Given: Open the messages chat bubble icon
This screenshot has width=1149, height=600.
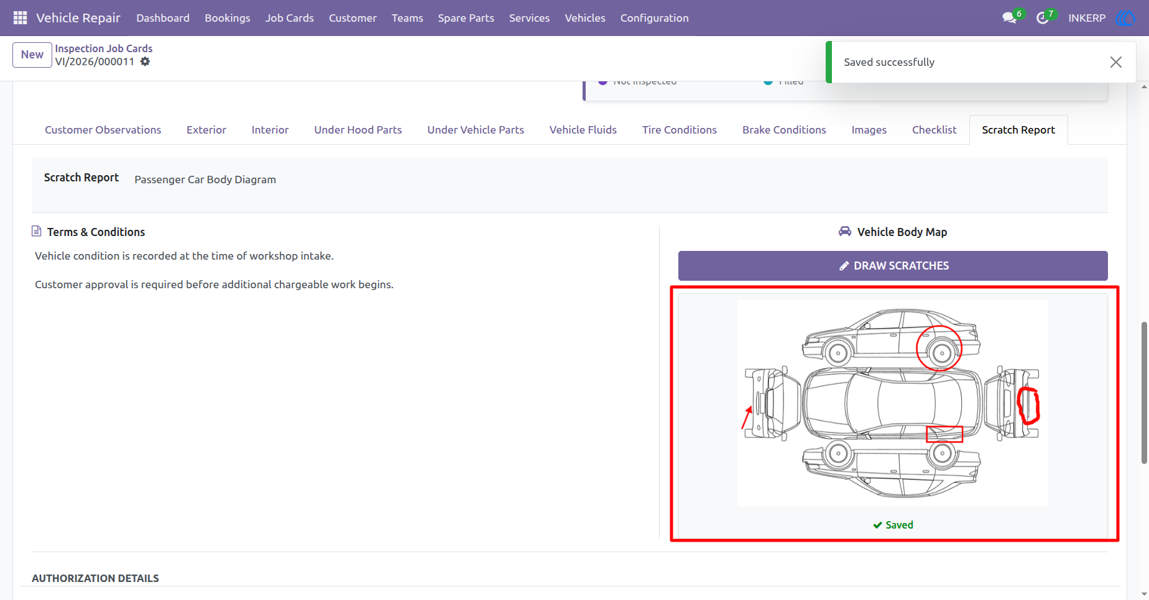Looking at the screenshot, I should pos(1009,18).
